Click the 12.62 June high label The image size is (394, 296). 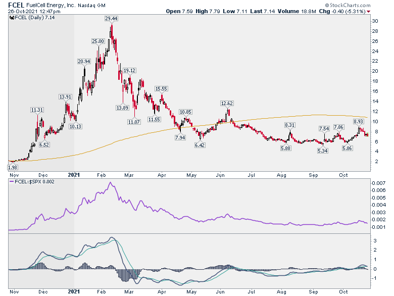point(227,103)
